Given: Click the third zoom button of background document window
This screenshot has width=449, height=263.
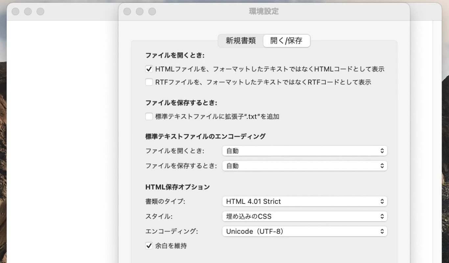Looking at the screenshot, I should 40,12.
